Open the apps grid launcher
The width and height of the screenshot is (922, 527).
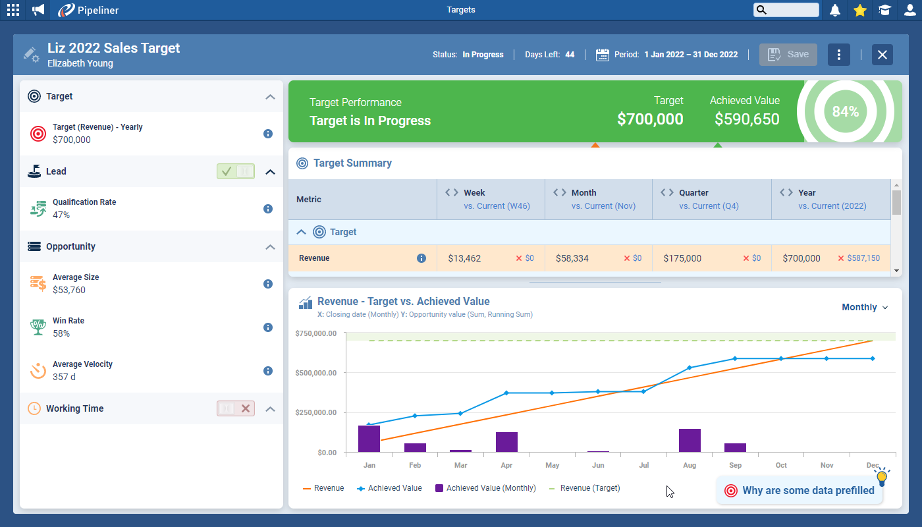[13, 10]
